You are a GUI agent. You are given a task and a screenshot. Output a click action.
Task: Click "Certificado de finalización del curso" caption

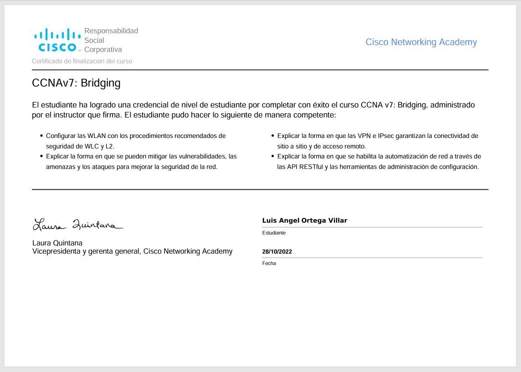point(82,61)
